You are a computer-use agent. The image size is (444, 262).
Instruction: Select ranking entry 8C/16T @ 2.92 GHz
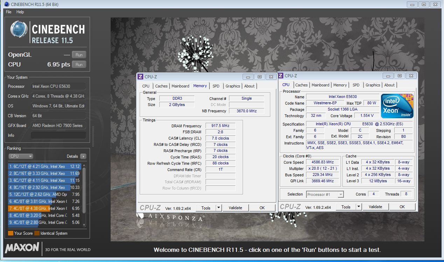45,187
